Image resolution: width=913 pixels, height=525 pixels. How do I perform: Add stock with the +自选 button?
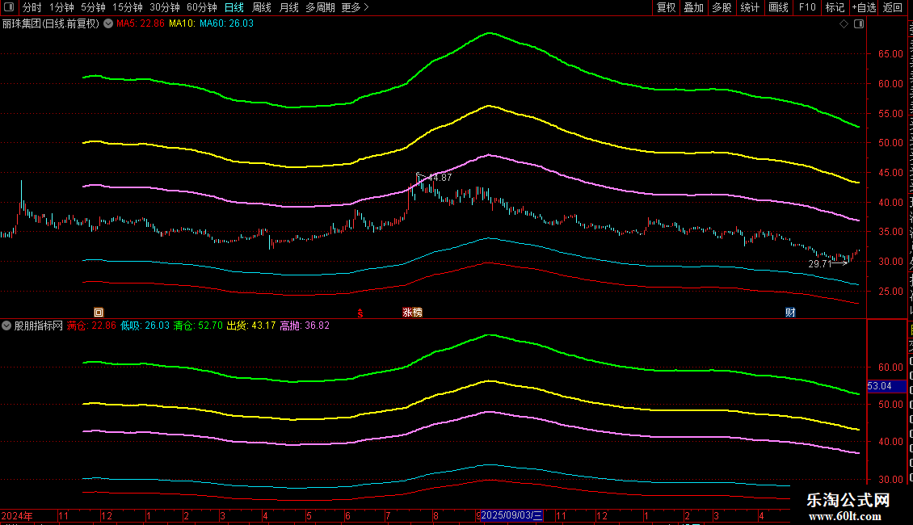864,7
